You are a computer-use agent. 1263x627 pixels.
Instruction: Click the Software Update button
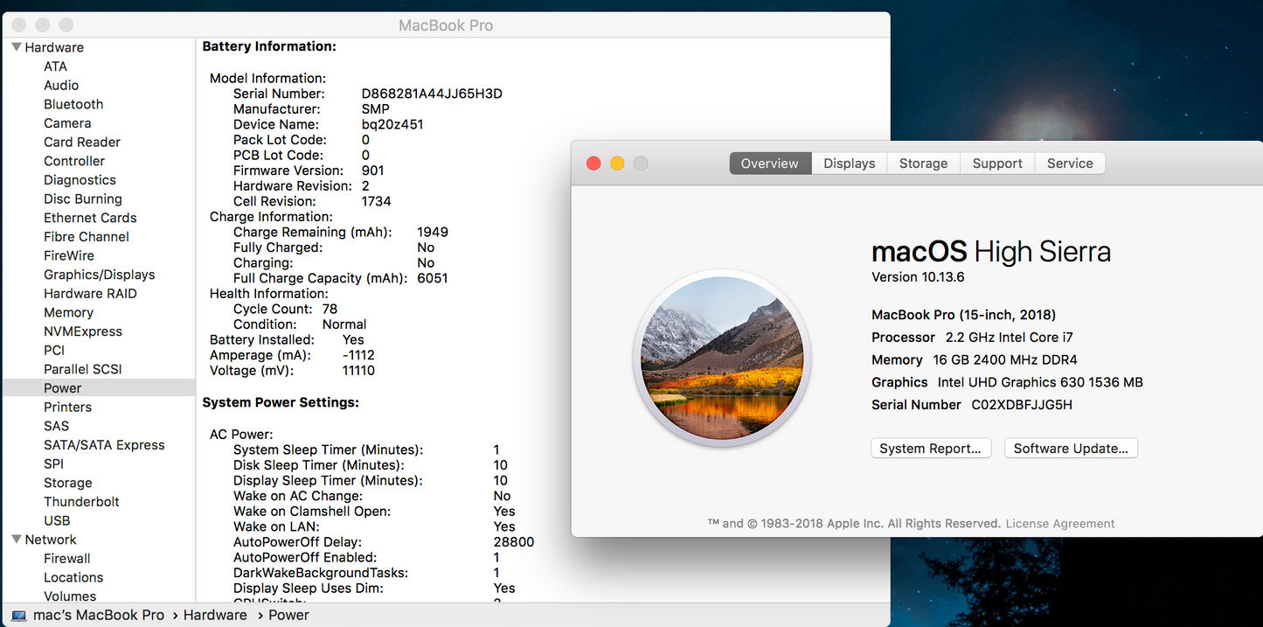click(x=1070, y=448)
